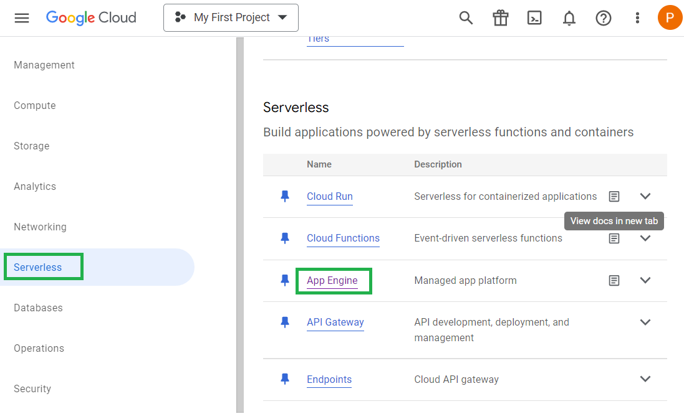Select Networking in the sidebar
The width and height of the screenshot is (684, 419).
40,227
